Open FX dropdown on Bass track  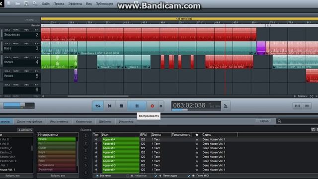click(37, 44)
